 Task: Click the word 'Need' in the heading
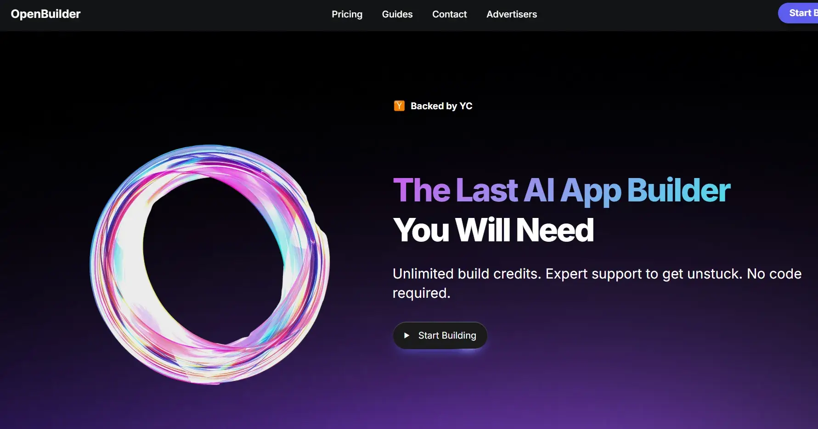555,229
